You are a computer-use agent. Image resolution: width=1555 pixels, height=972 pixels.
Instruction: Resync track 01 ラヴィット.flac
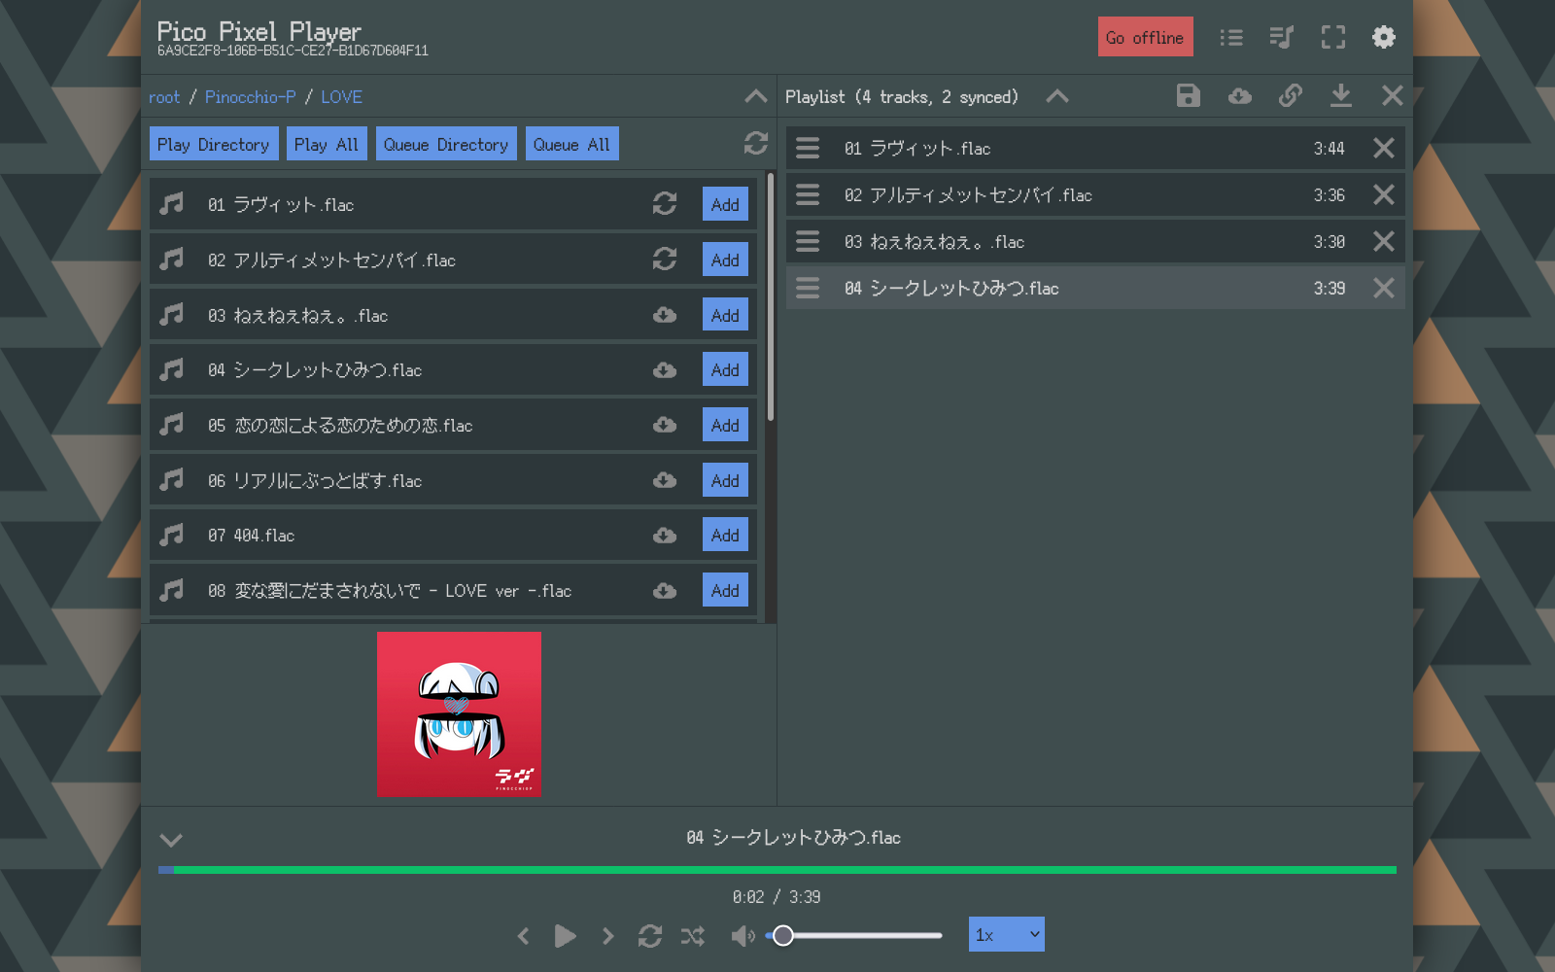point(665,203)
